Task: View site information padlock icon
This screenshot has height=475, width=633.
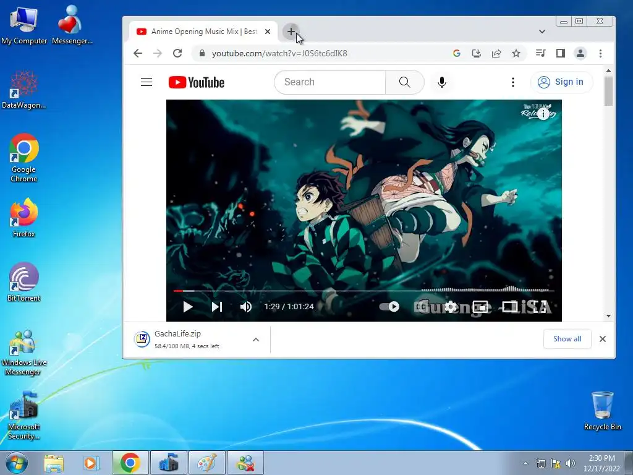Action: (202, 53)
